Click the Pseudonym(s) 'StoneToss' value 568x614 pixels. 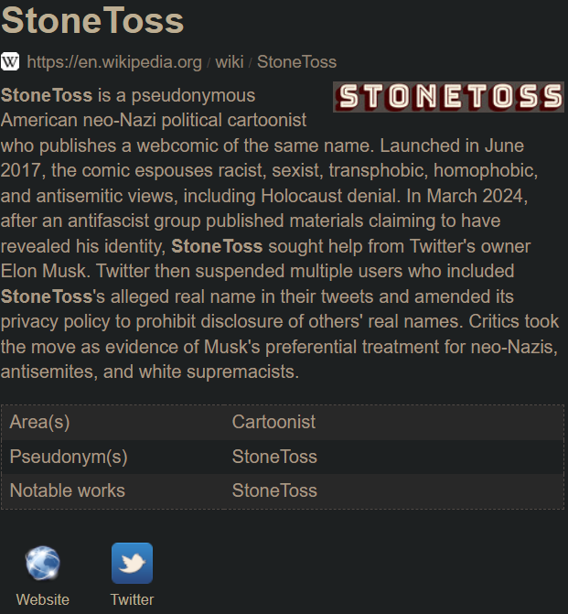coord(274,457)
